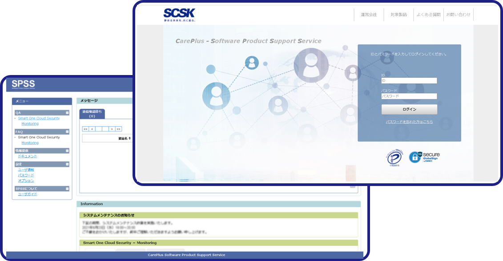This screenshot has height=261, width=503.
Task: Click the SCSK logo in the login page
Action: click(x=179, y=15)
